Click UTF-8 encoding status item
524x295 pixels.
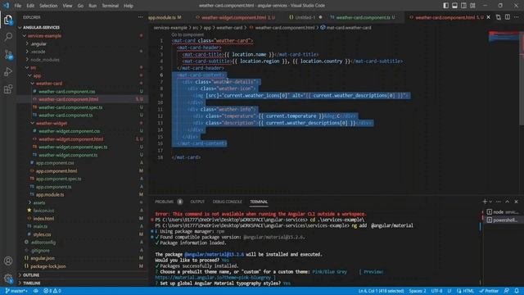coord(436,291)
